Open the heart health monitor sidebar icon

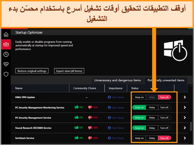pos(6,64)
